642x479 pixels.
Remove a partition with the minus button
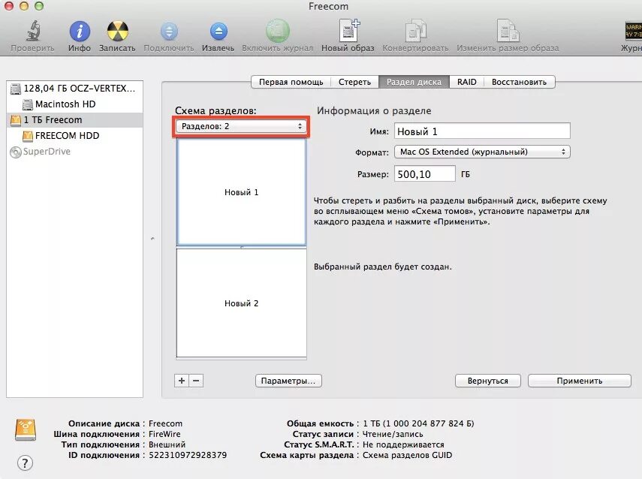pos(196,381)
